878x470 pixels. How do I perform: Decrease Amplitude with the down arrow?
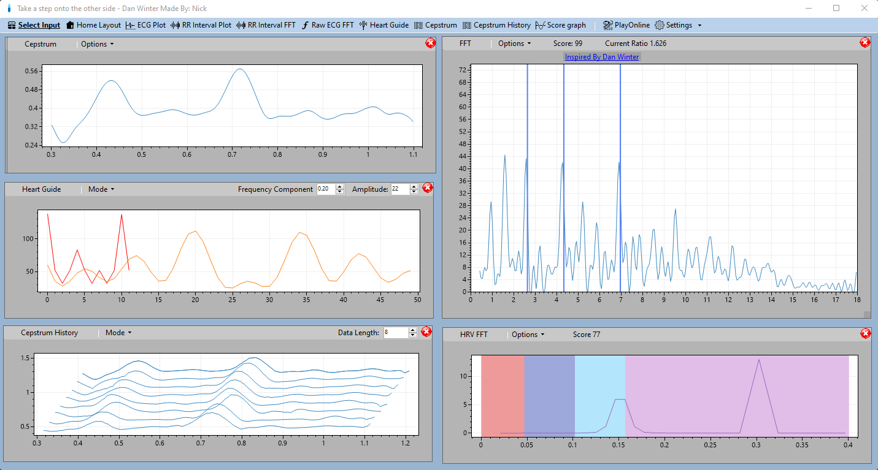(x=414, y=192)
